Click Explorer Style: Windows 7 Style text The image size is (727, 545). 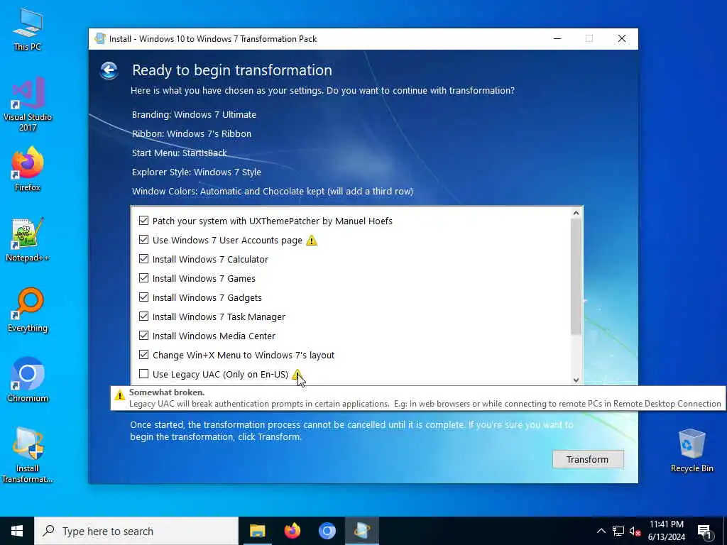click(197, 172)
